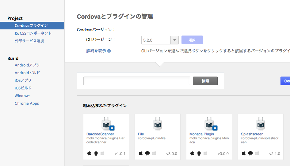The image size is (290, 166).
Task: Open Chrome Apps build settings
Action: (x=27, y=104)
